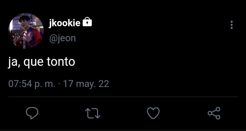Reply to the jkookie tweet
The image size is (246, 131).
[x=32, y=113]
